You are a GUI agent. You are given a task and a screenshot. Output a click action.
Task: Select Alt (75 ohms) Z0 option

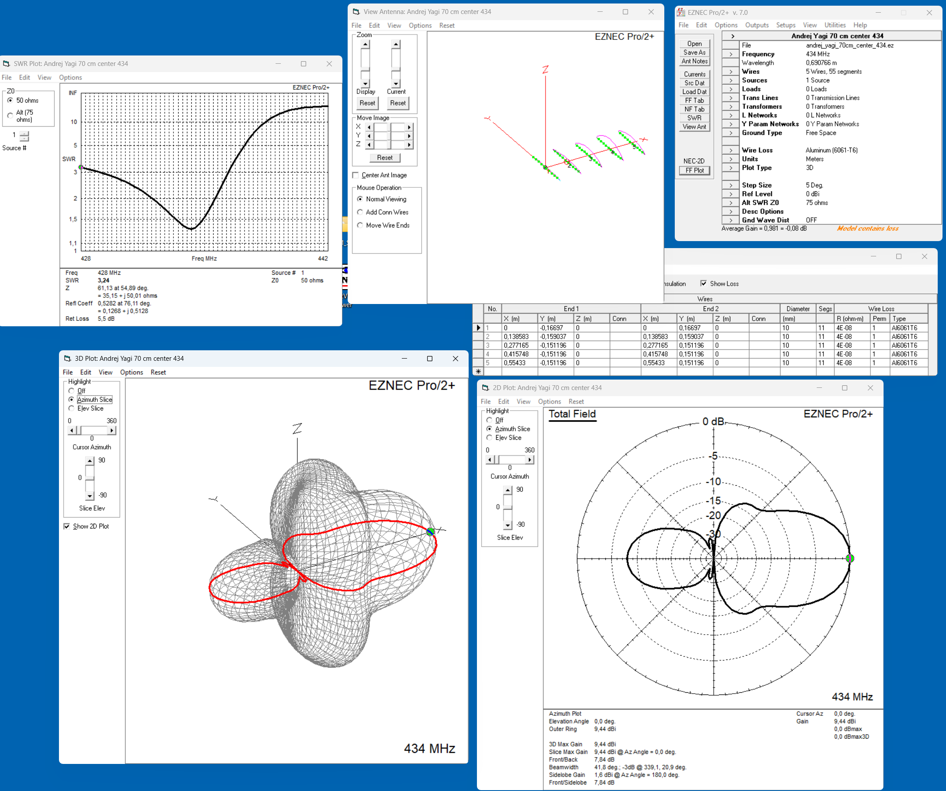click(x=10, y=116)
